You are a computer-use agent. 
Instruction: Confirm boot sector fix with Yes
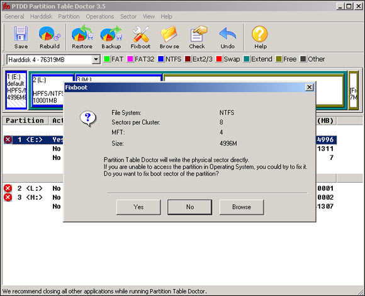click(x=138, y=207)
